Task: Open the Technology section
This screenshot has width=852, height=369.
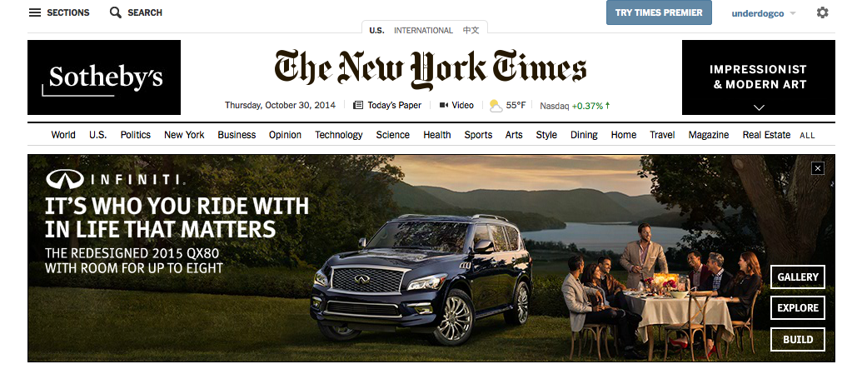Action: click(x=338, y=135)
